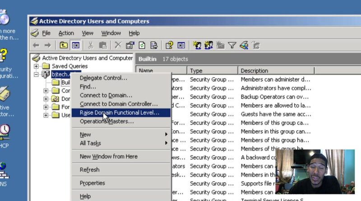Click the Forward arrow toolbar icon
Viewport: 361px width, 201px height.
click(x=48, y=46)
